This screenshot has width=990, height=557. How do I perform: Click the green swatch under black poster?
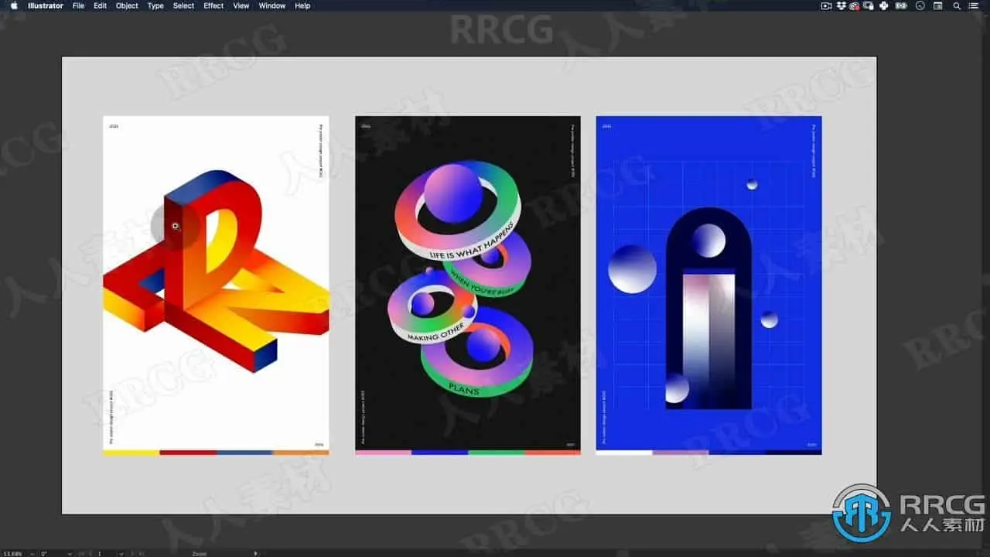pyautogui.click(x=496, y=453)
